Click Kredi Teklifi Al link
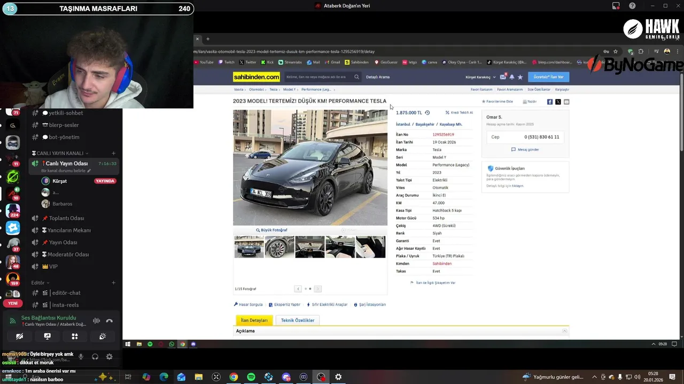The image size is (684, 384). pos(460,113)
